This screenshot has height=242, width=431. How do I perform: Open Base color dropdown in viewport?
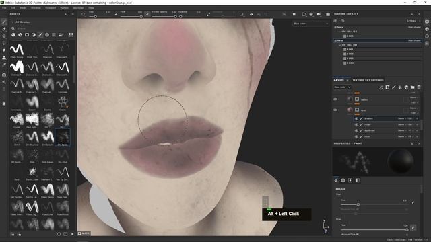pyautogui.click(x=310, y=24)
